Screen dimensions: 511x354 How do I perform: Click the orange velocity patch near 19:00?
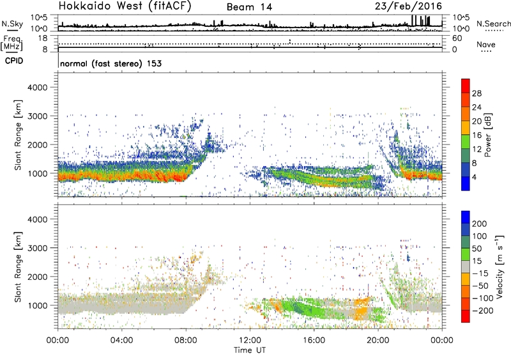tap(362, 309)
